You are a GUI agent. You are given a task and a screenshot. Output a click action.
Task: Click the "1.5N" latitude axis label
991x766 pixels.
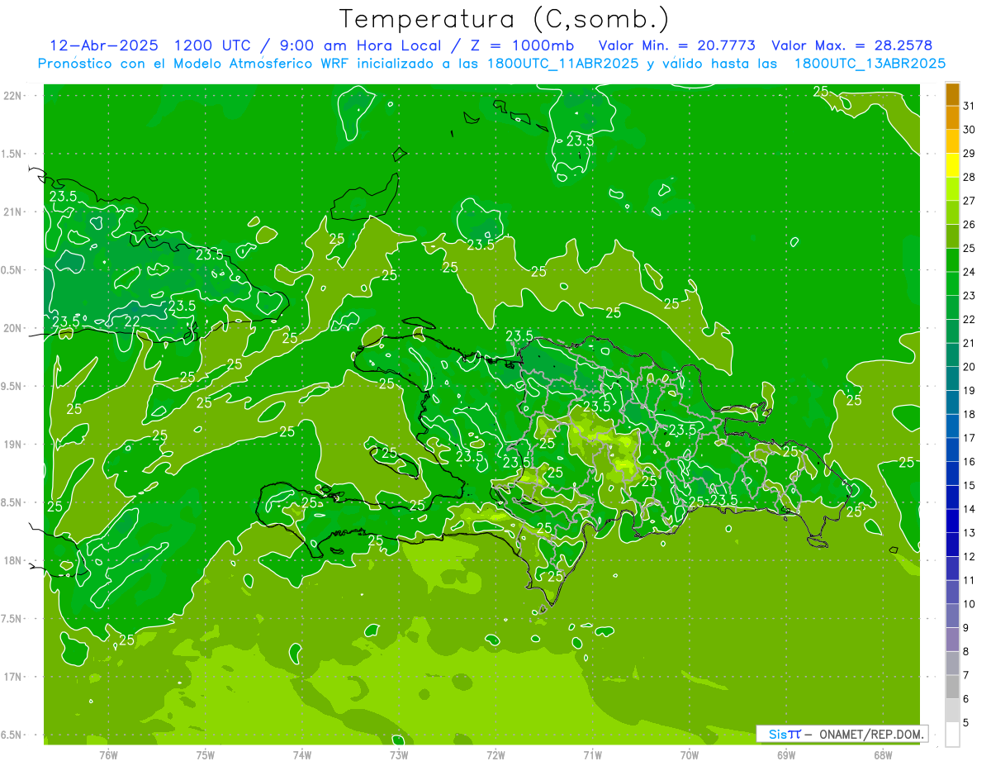pos(12,154)
